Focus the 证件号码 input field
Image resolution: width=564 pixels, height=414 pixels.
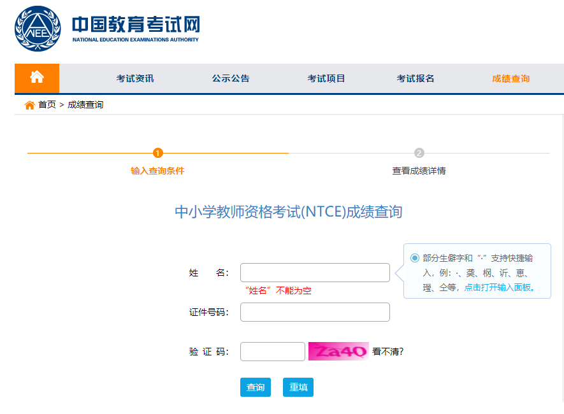tap(315, 312)
